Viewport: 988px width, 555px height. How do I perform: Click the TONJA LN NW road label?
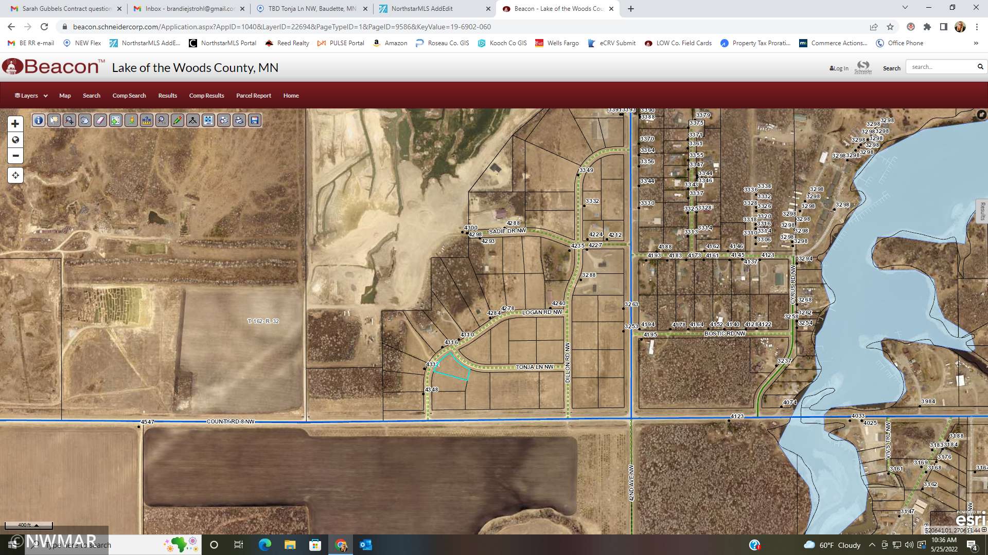click(535, 367)
